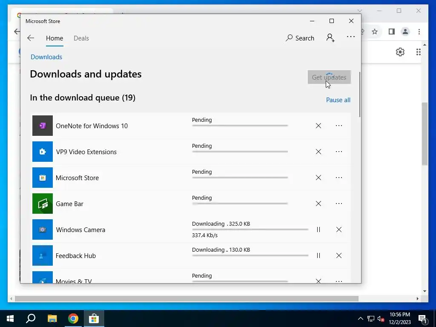Open Chrome's three-dot menu
This screenshot has height=327, width=436.
[x=419, y=32]
